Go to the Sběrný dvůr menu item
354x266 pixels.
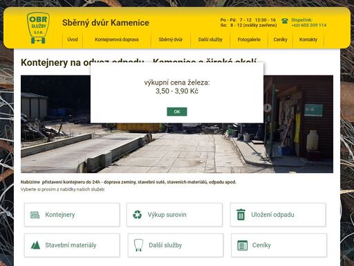tap(171, 39)
